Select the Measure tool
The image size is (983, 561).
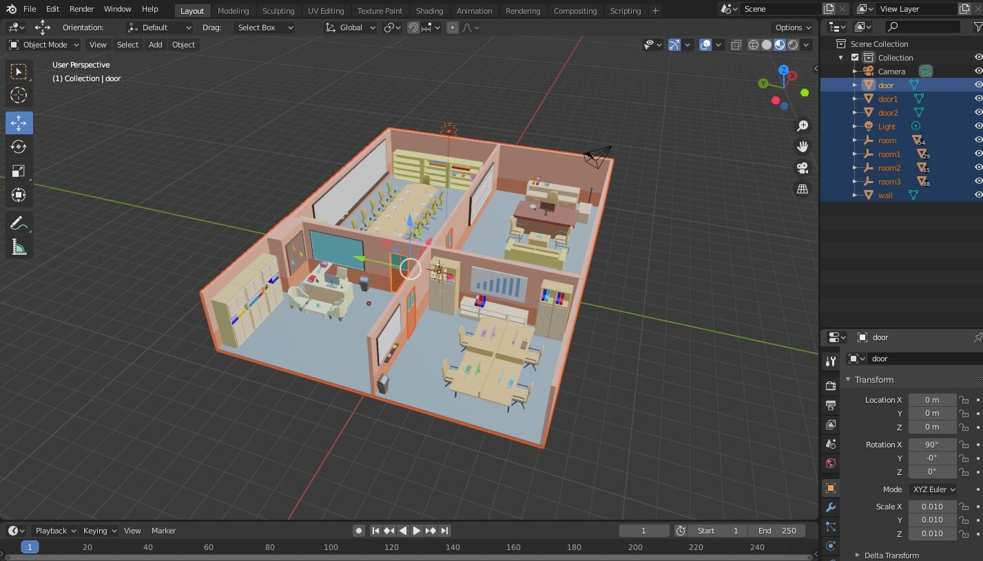pos(19,246)
